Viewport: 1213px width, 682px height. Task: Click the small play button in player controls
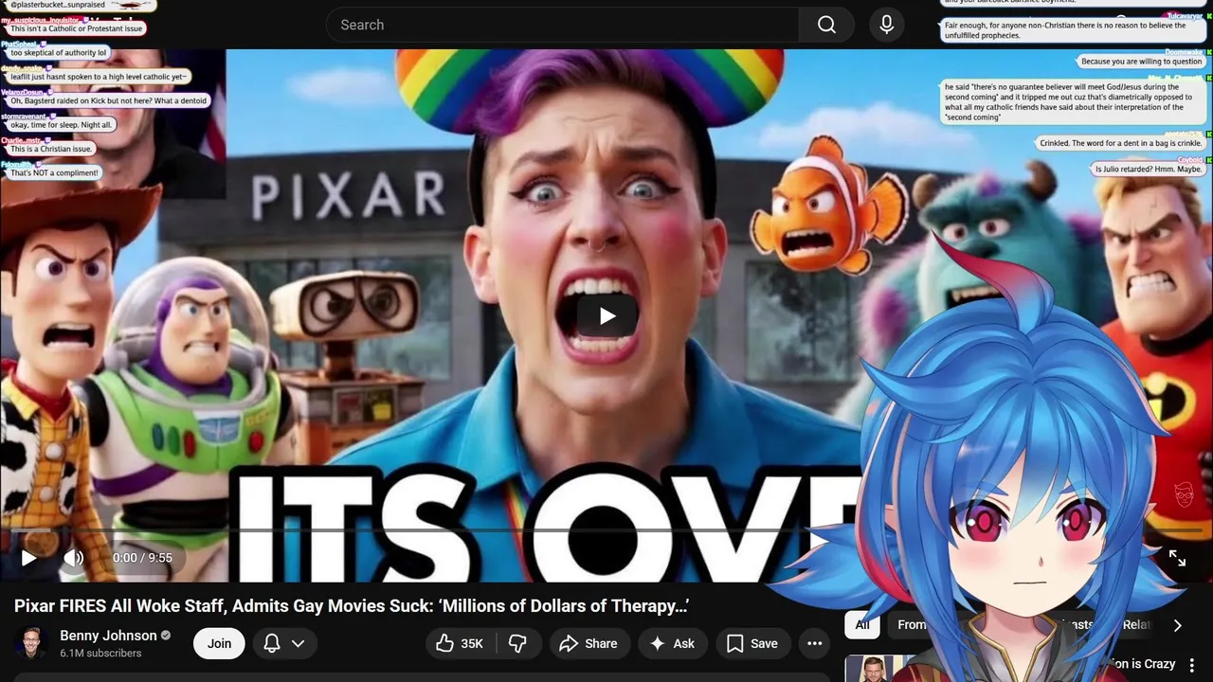[28, 558]
